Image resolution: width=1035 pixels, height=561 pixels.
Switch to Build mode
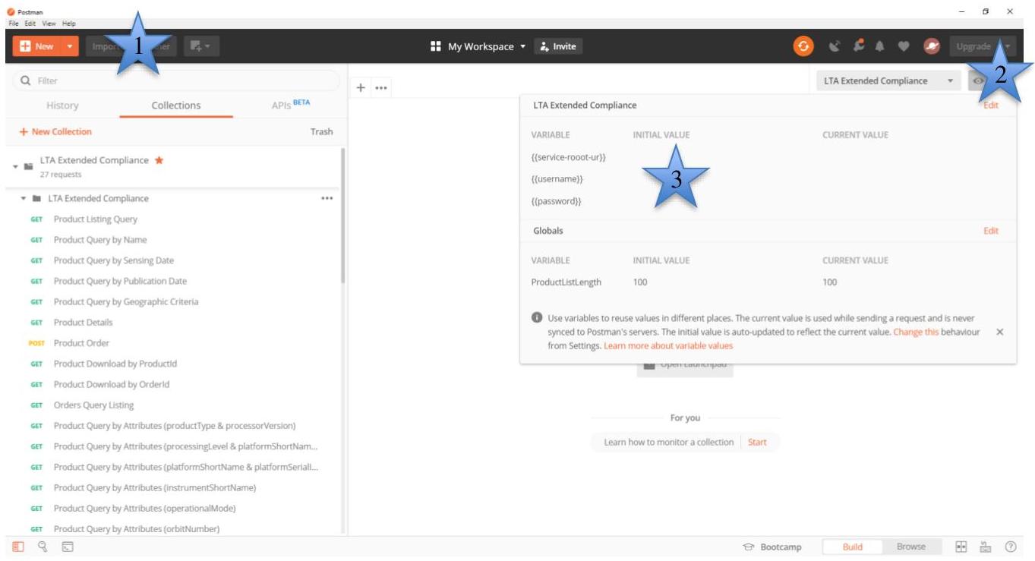coord(853,547)
